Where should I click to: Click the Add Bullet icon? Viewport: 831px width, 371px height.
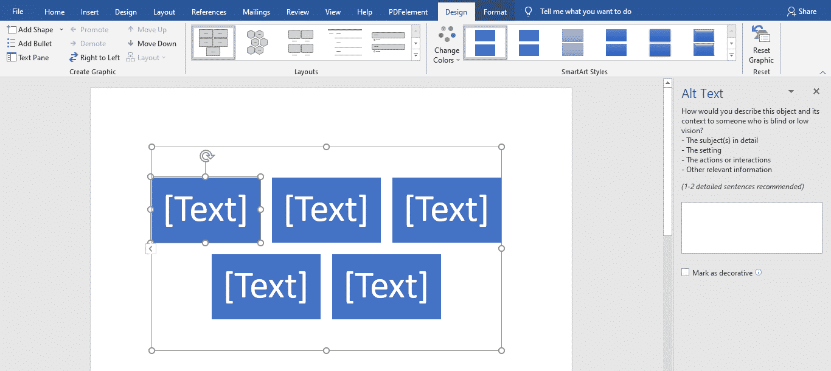[10, 43]
